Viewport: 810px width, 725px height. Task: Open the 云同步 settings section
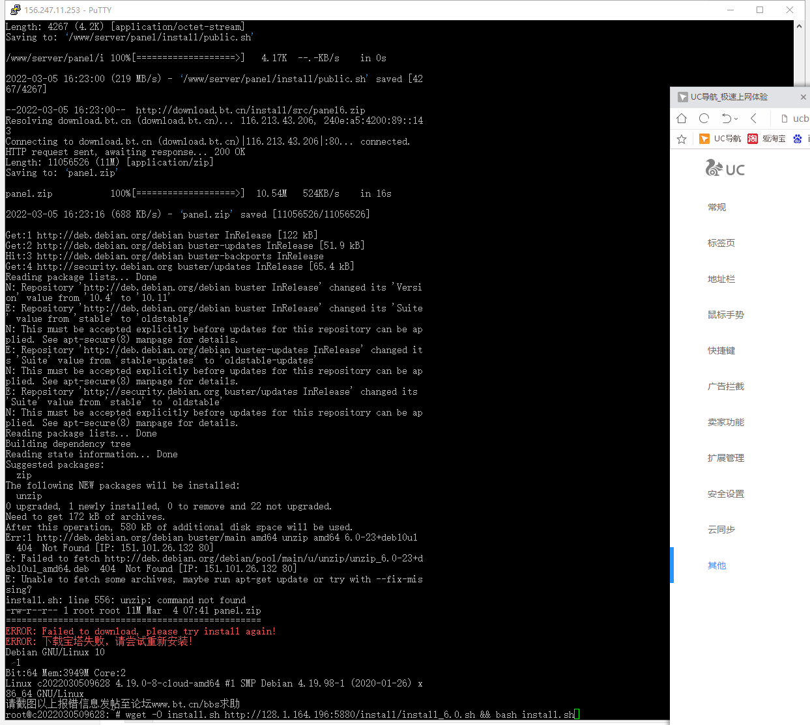[721, 530]
